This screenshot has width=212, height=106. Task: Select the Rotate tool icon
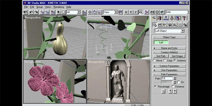[x=95, y=12]
